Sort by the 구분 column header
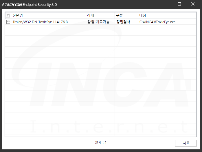The height and width of the screenshot is (152, 202). (126, 15)
